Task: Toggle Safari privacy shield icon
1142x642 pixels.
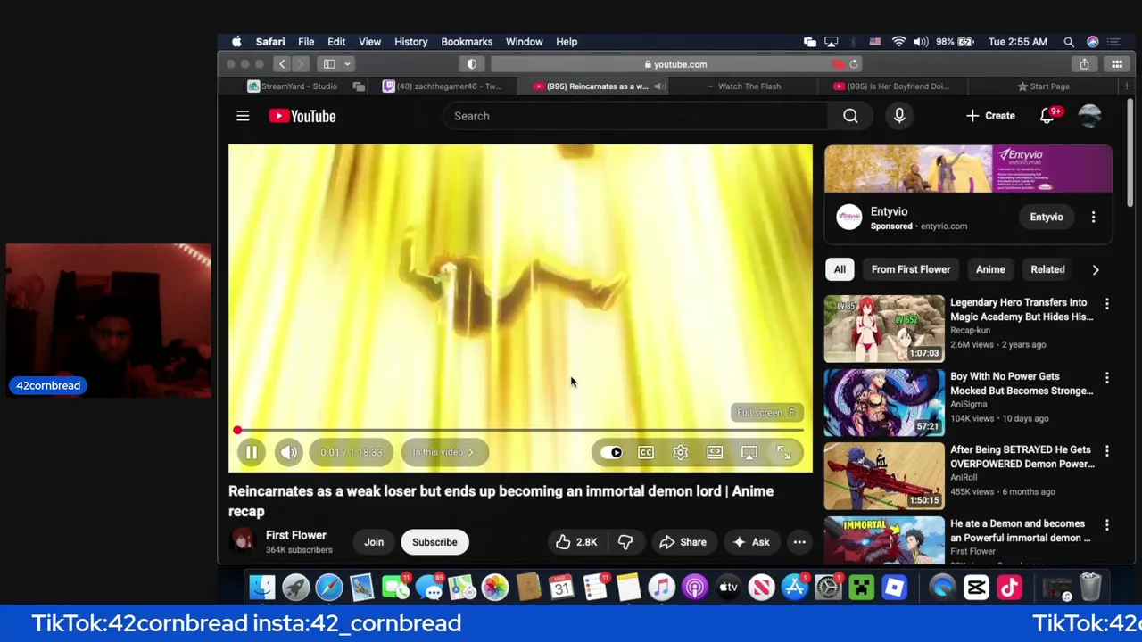Action: 472,64
